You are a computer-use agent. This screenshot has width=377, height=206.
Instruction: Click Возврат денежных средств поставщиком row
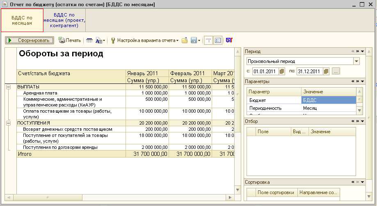125,129
